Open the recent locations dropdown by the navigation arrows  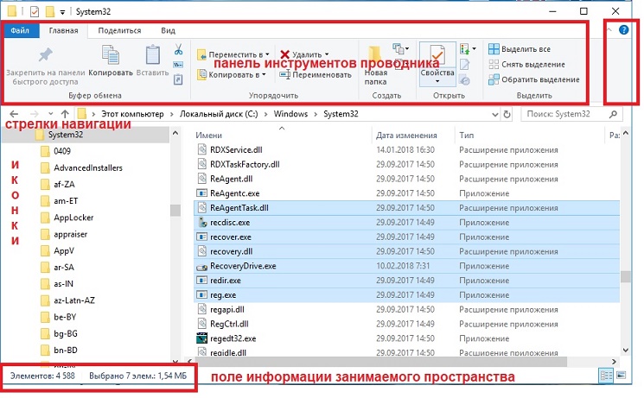click(x=50, y=114)
